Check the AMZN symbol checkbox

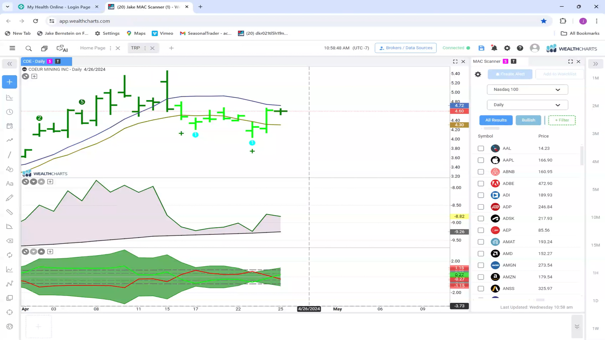(x=481, y=277)
